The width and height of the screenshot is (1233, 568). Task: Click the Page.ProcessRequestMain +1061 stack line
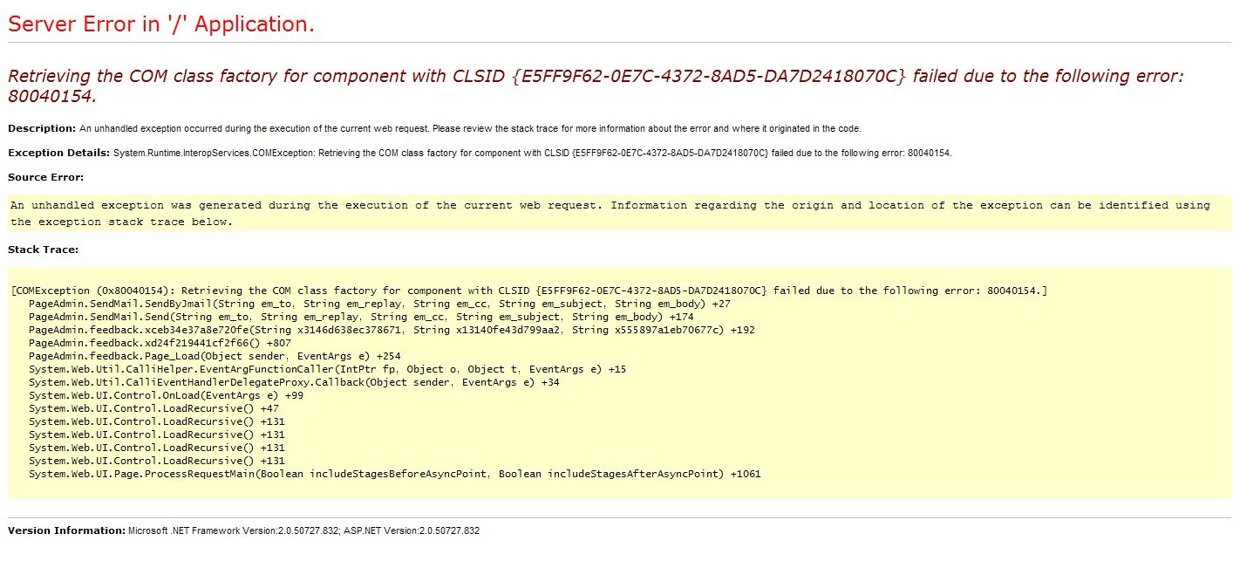(394, 474)
